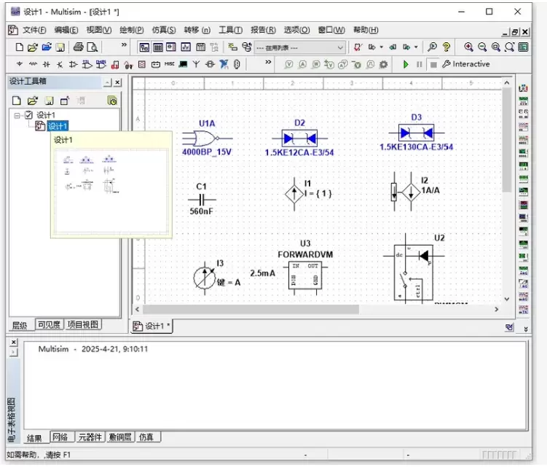
Task: Collapse the 设计1 tree node
Action: 17,115
